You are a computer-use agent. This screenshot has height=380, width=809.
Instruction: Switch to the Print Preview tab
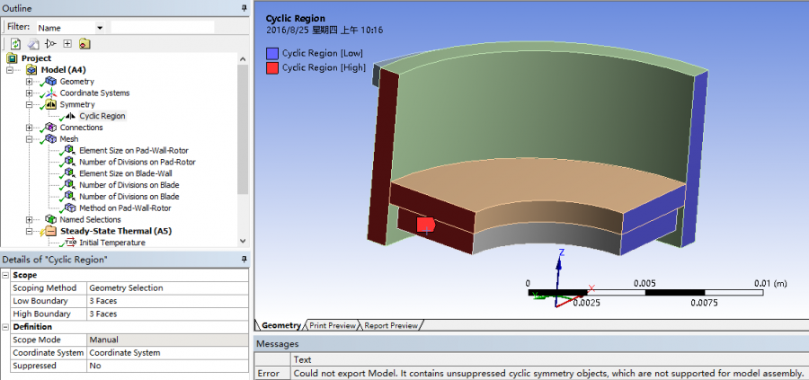[x=333, y=325]
